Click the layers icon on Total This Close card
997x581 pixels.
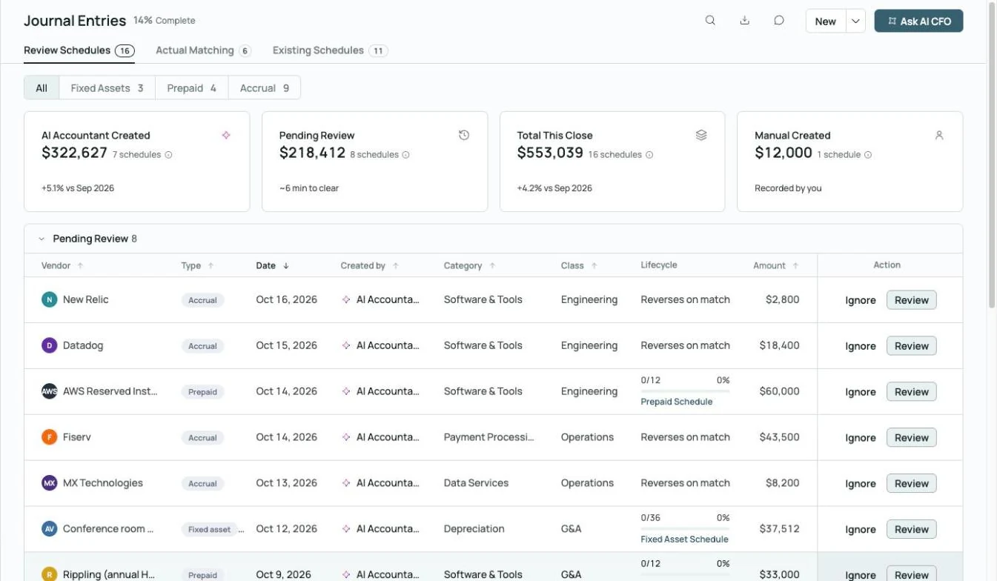[x=701, y=135]
